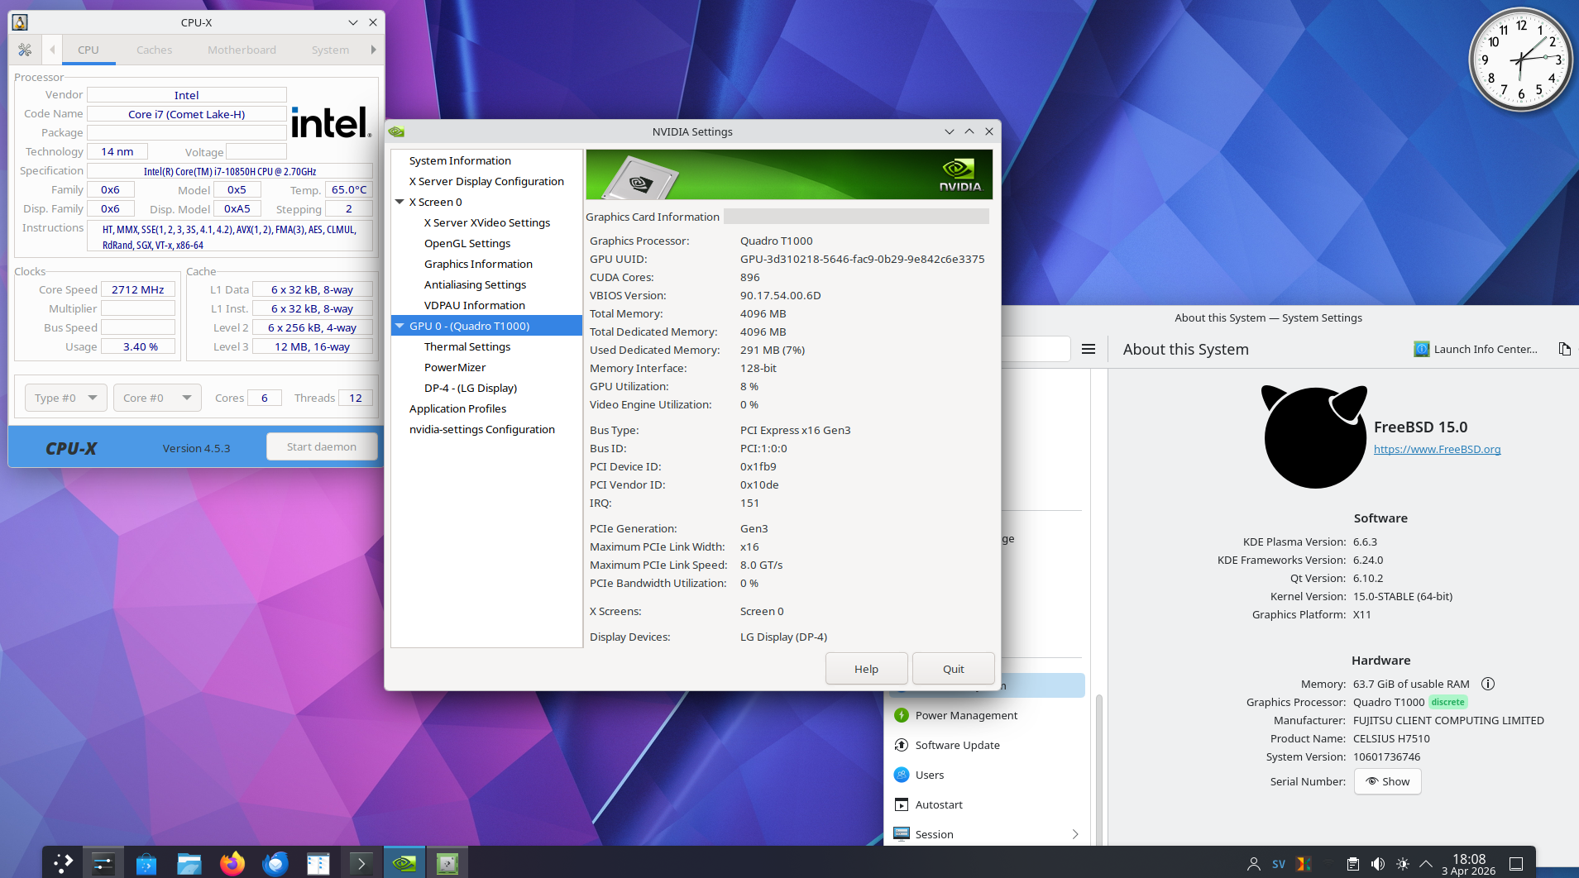
Task: Open the Discover software store icon
Action: [146, 864]
